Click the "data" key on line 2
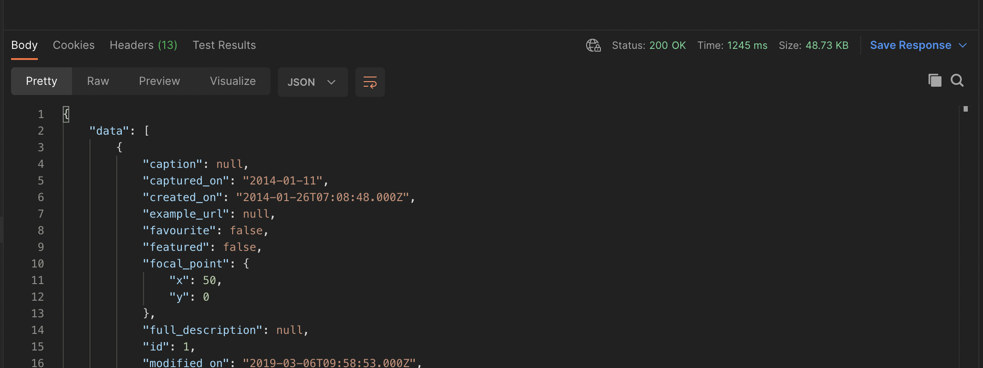 [109, 131]
